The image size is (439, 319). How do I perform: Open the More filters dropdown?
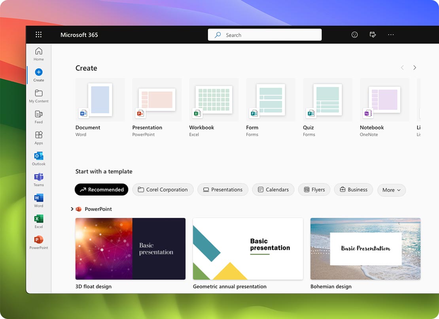391,190
